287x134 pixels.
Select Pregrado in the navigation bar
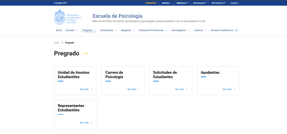(87, 30)
